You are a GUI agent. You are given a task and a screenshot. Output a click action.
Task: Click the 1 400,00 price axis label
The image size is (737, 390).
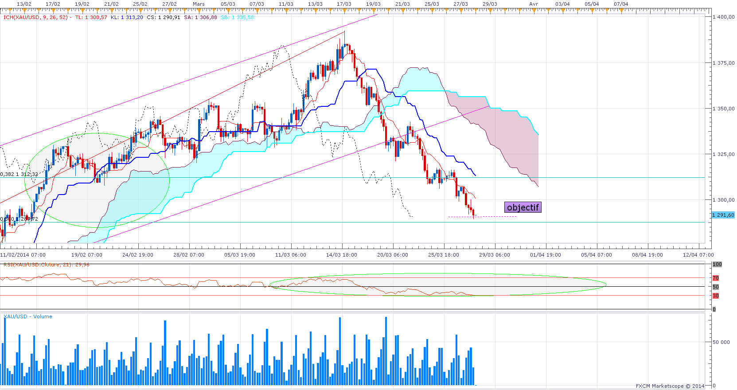tap(724, 17)
